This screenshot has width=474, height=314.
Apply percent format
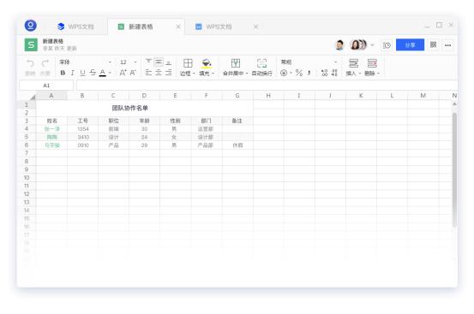[x=299, y=73]
